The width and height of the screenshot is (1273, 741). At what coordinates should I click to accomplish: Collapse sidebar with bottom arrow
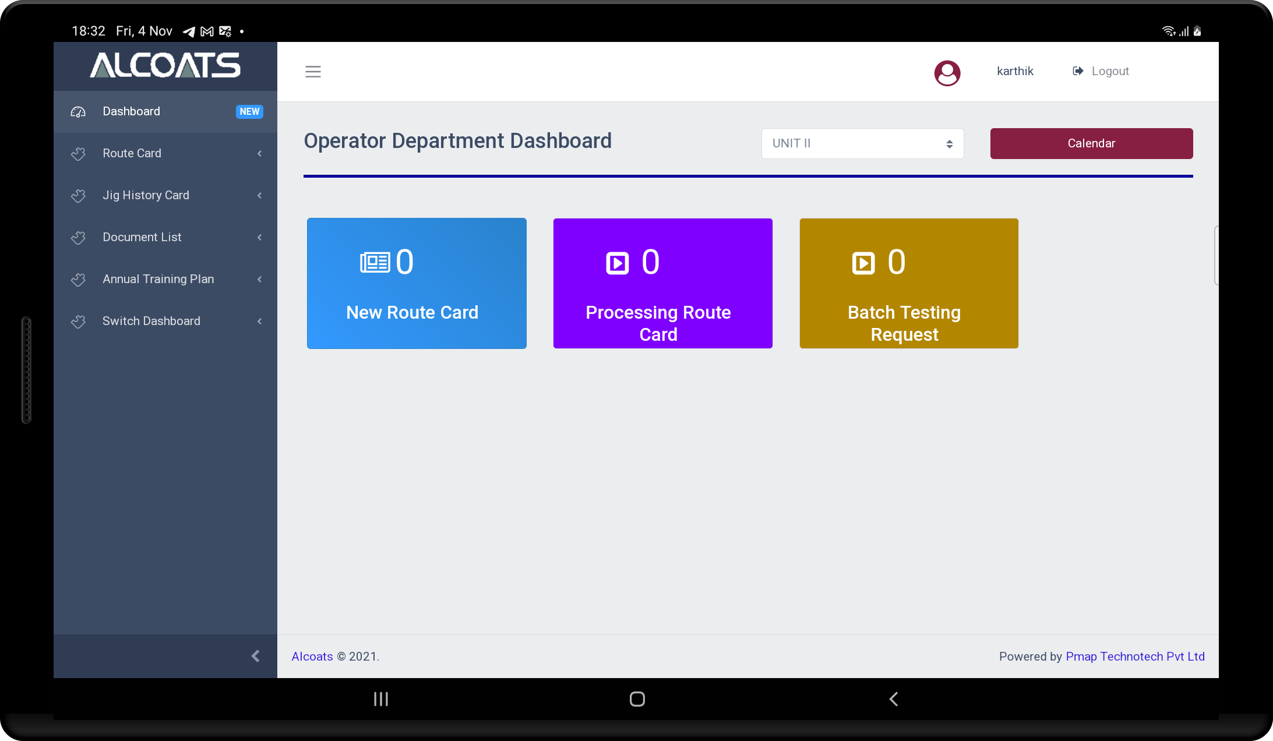[255, 656]
